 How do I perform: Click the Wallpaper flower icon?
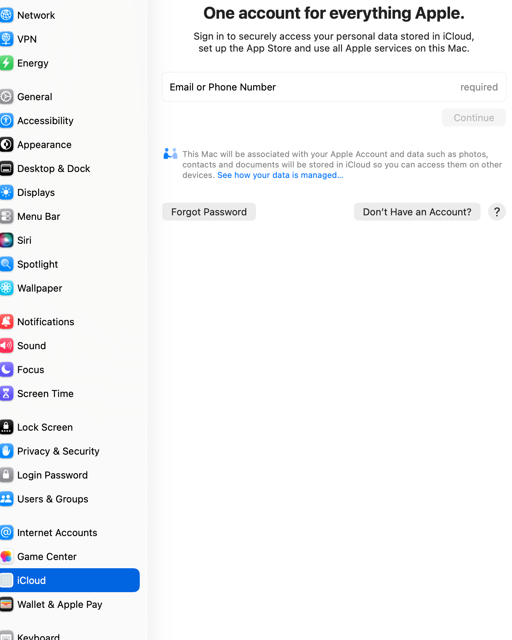[x=6, y=288]
